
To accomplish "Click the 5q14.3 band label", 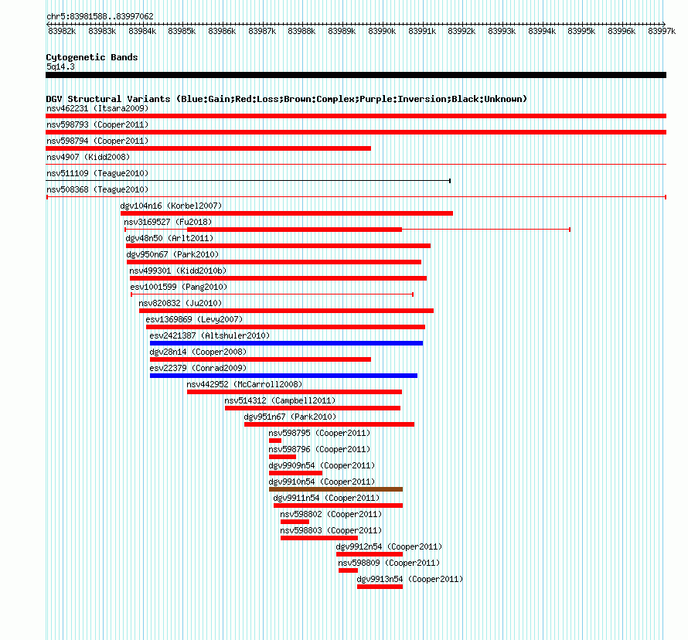I will coord(60,66).
